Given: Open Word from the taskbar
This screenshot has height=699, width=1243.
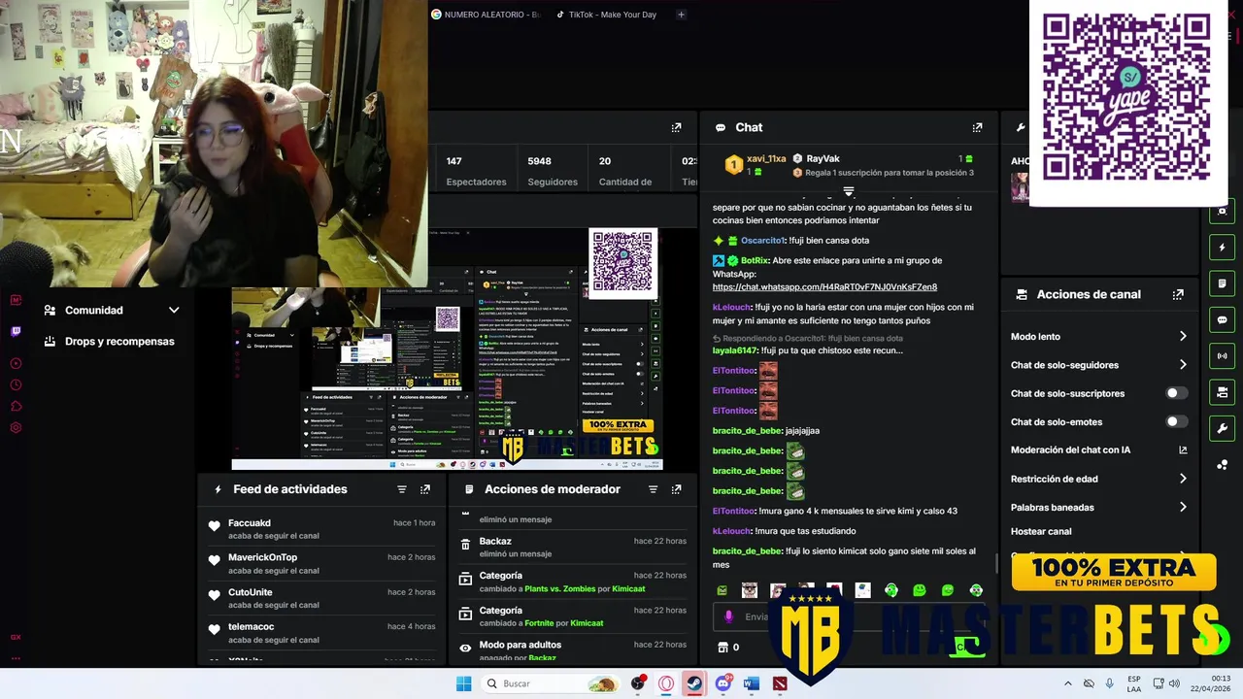Looking at the screenshot, I should 751,683.
